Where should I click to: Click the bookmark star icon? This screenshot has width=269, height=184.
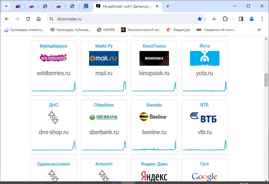pos(200,19)
